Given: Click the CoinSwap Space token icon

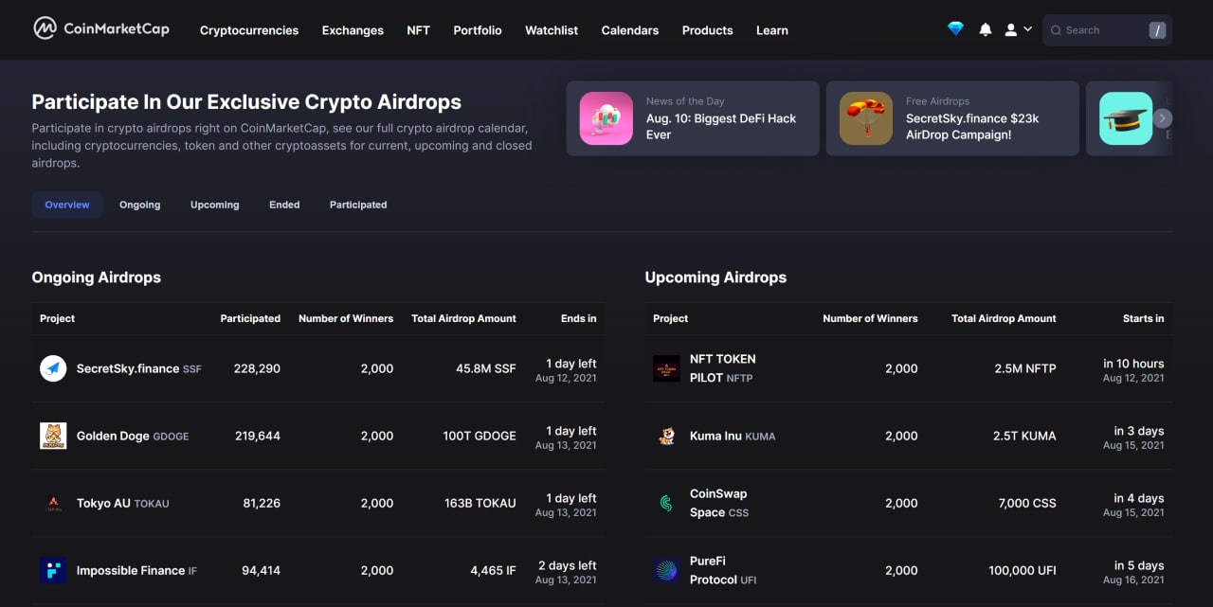Looking at the screenshot, I should pyautogui.click(x=667, y=503).
